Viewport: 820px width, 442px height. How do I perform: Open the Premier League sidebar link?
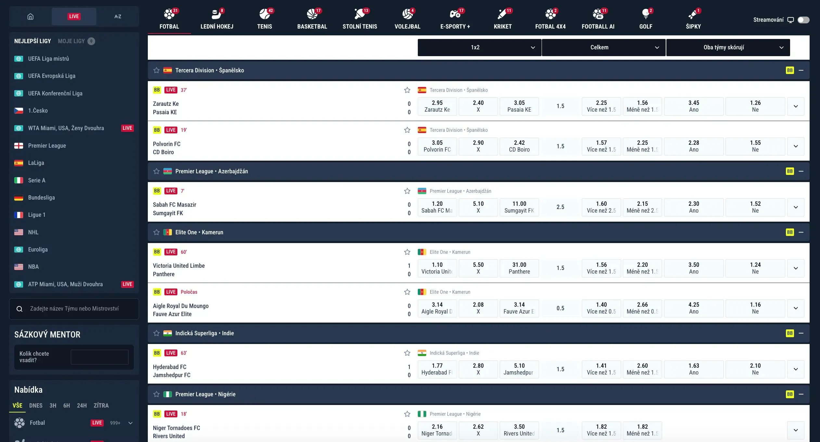(47, 146)
